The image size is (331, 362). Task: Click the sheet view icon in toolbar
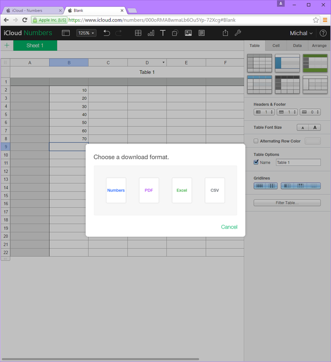(x=66, y=33)
